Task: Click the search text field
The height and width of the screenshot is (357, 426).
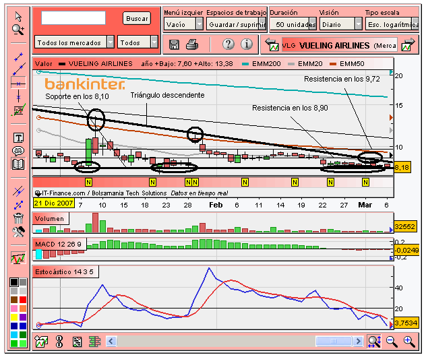Action: (x=73, y=18)
